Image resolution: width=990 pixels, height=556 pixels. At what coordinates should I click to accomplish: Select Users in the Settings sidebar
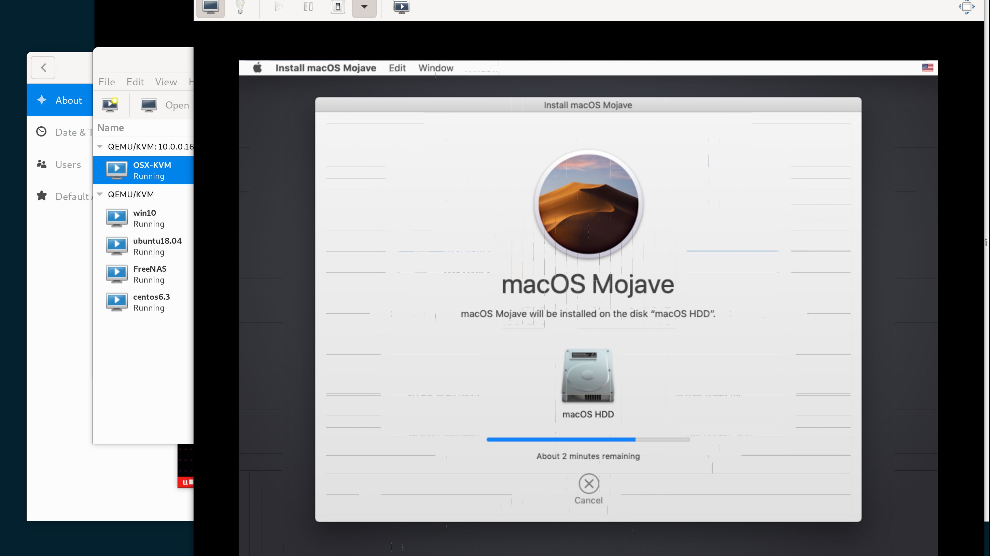pyautogui.click(x=68, y=164)
